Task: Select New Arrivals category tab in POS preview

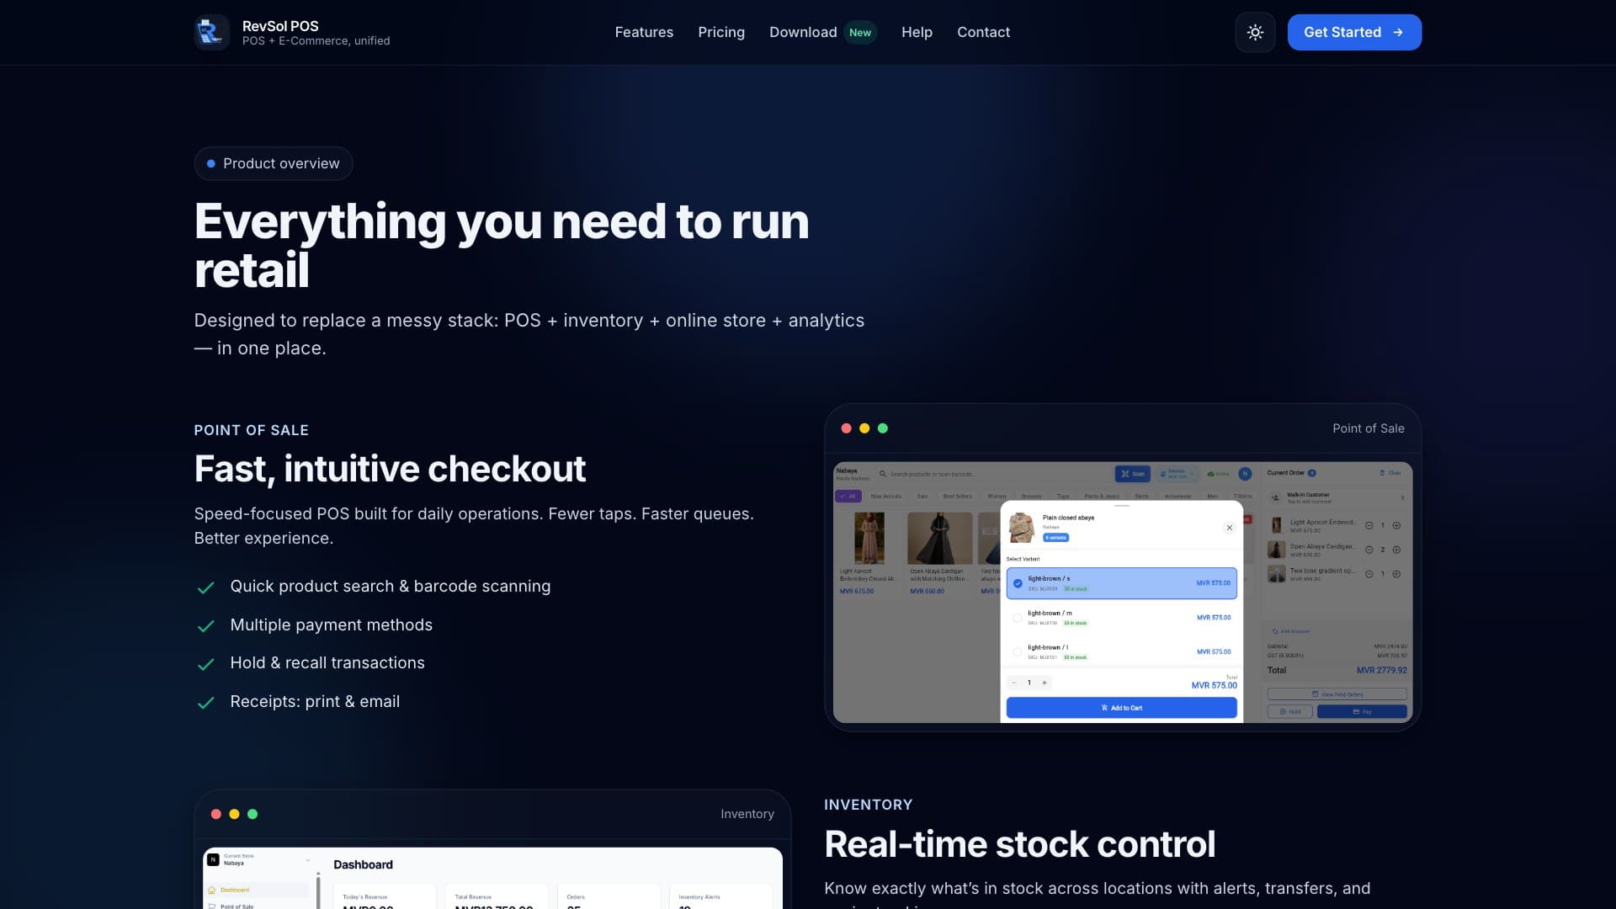Action: click(x=885, y=497)
